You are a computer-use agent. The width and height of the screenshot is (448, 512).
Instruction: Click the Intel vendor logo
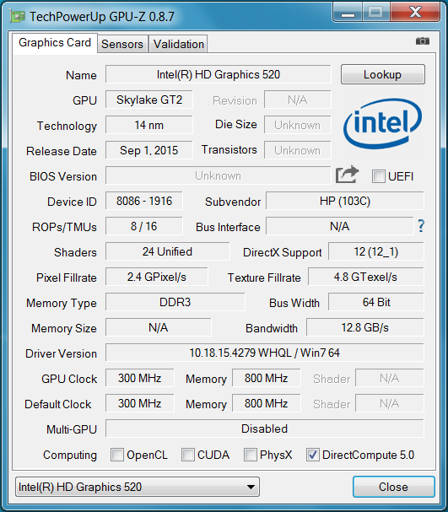[x=382, y=124]
